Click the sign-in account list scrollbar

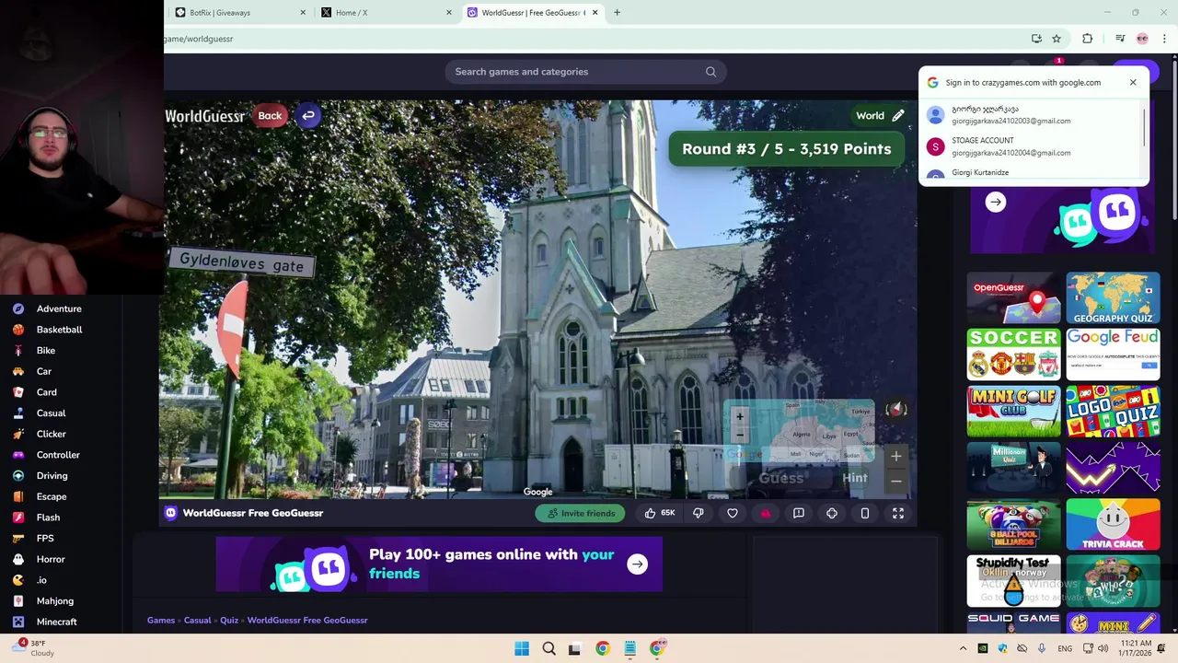click(1145, 127)
